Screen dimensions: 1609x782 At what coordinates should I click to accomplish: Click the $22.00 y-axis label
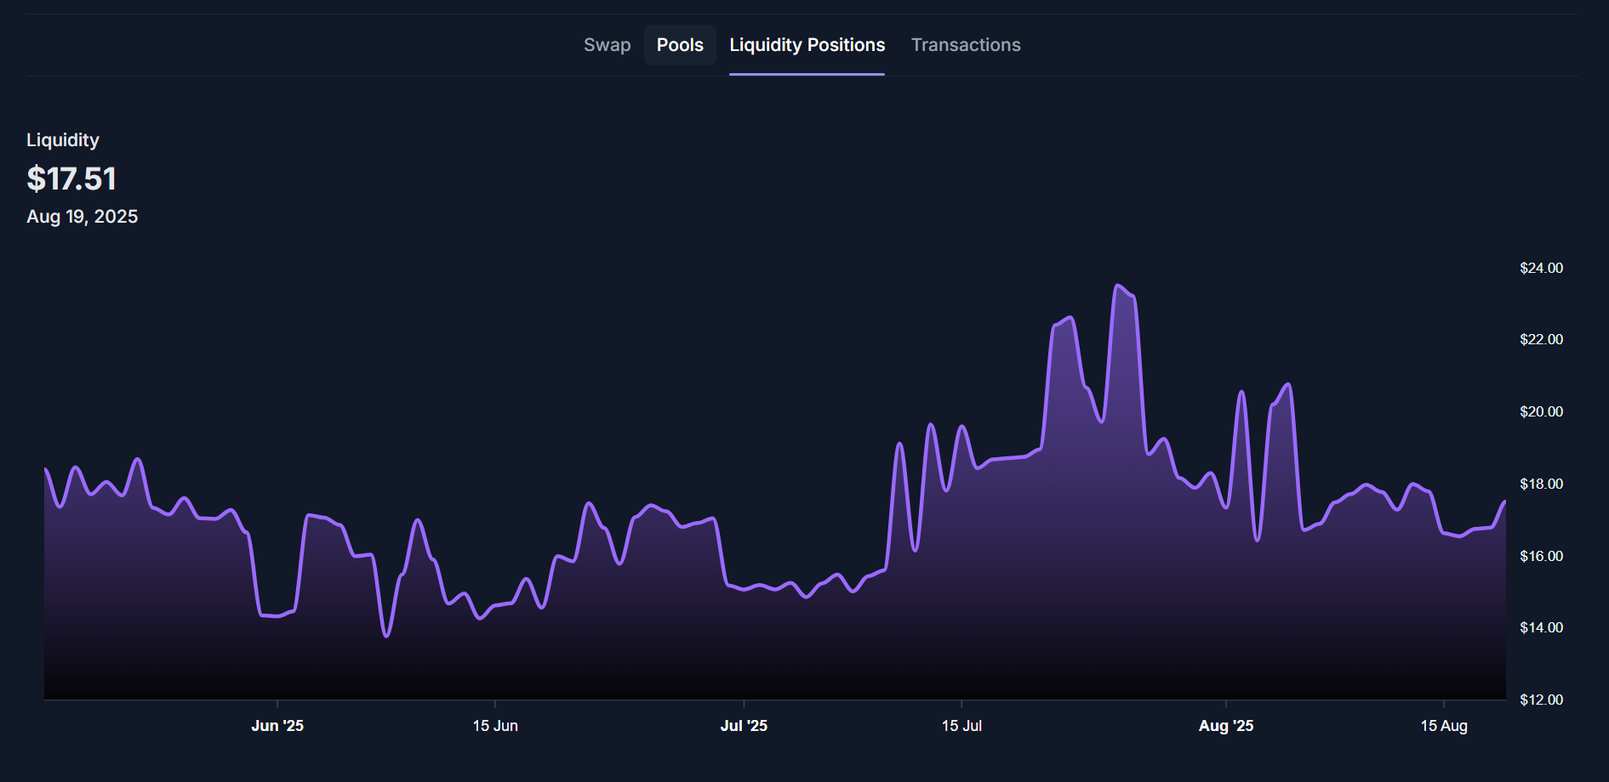1541,340
